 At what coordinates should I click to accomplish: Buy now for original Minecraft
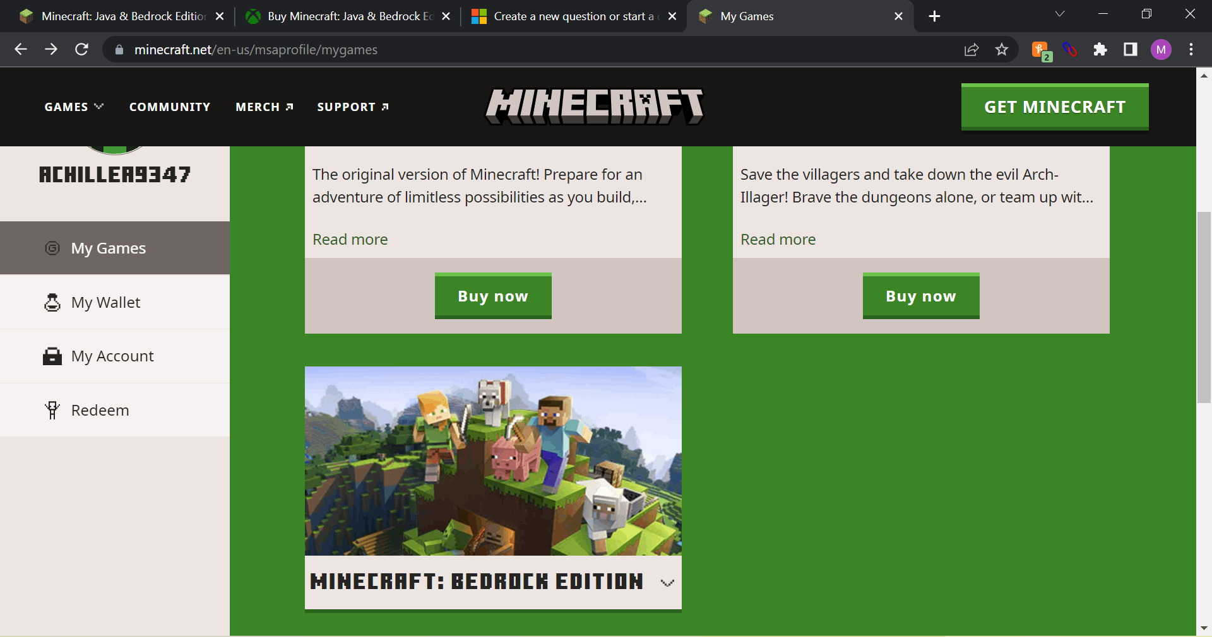pos(493,296)
